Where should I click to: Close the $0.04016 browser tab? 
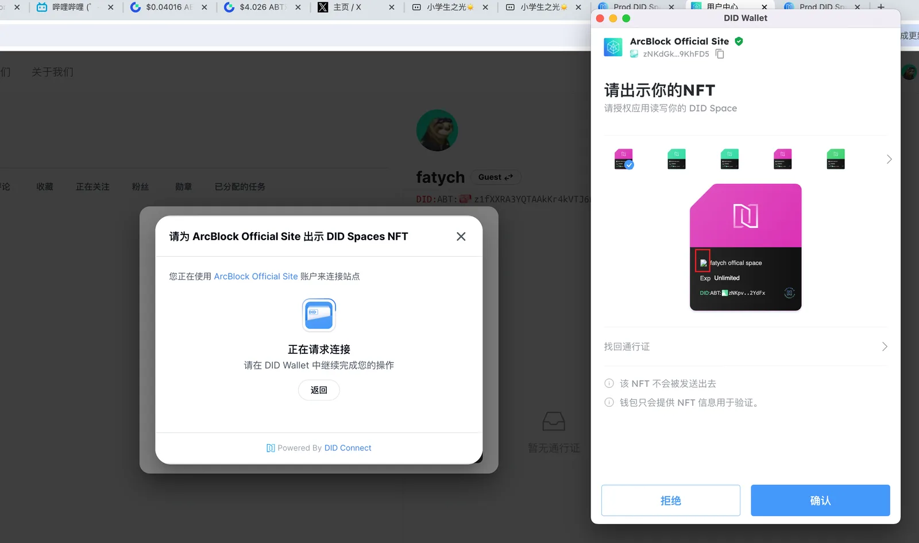click(x=204, y=7)
